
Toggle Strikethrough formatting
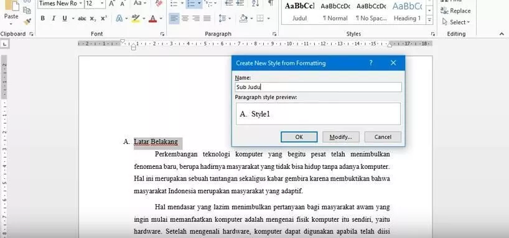82,19
